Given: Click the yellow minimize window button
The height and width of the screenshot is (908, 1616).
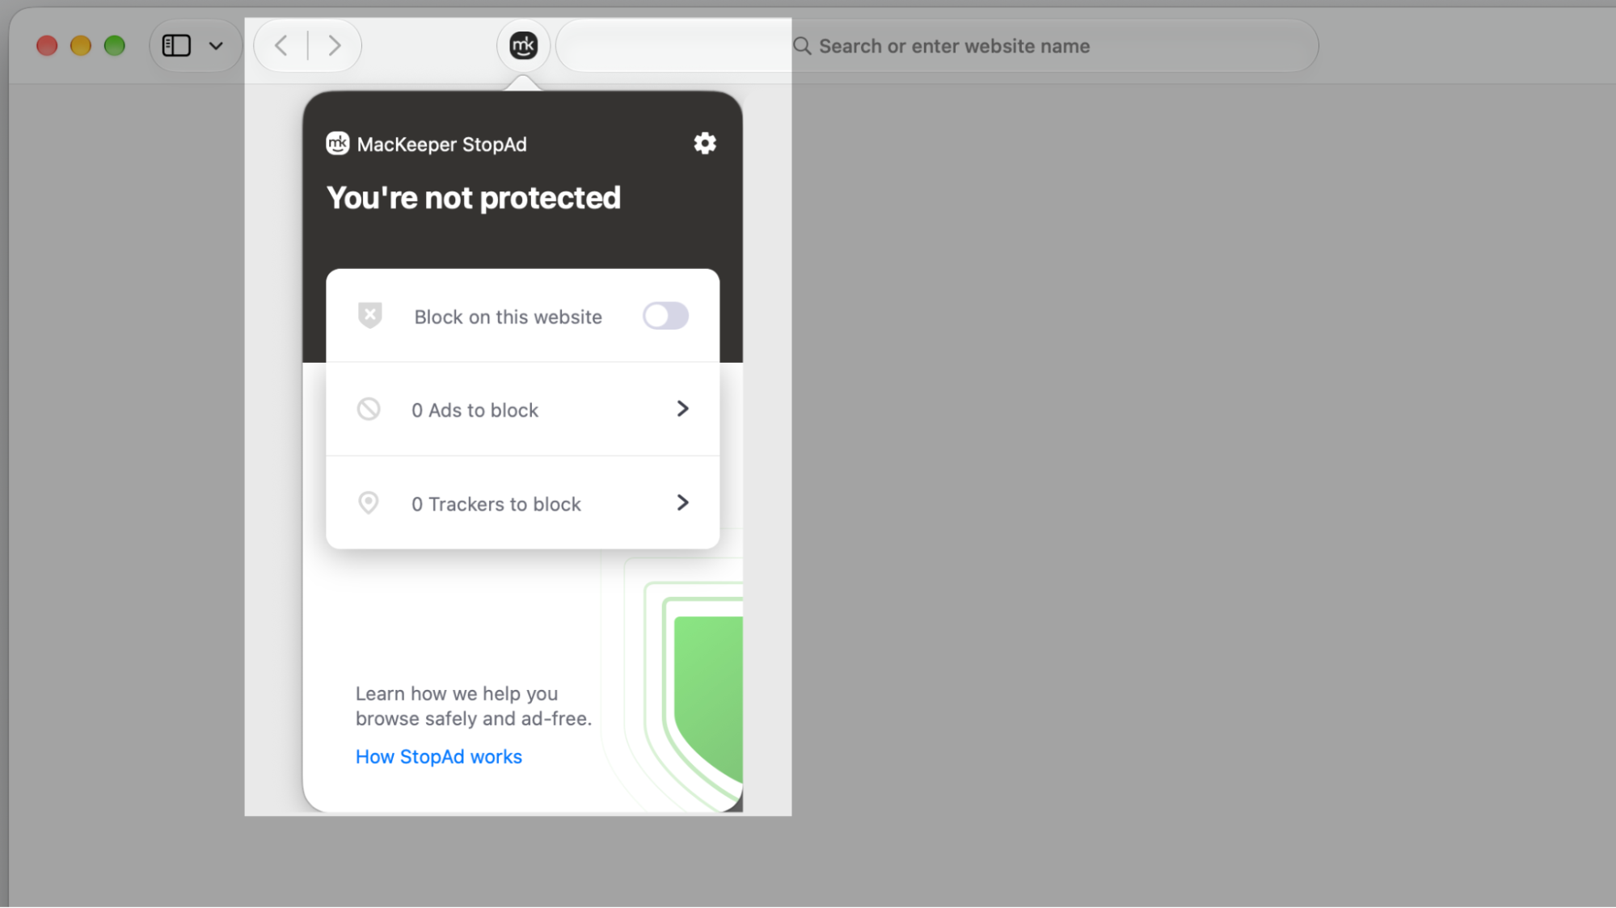Looking at the screenshot, I should click(81, 45).
